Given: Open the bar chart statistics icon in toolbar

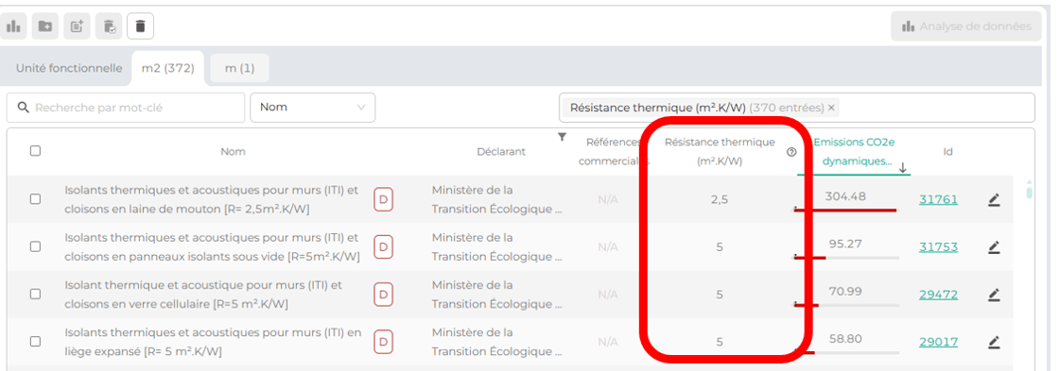Looking at the screenshot, I should tap(13, 26).
